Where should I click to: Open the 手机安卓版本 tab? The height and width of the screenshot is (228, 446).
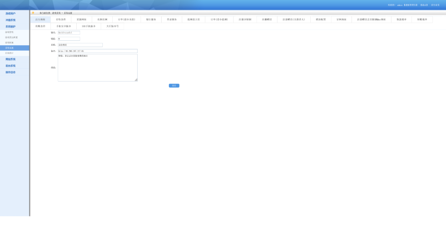click(64, 26)
